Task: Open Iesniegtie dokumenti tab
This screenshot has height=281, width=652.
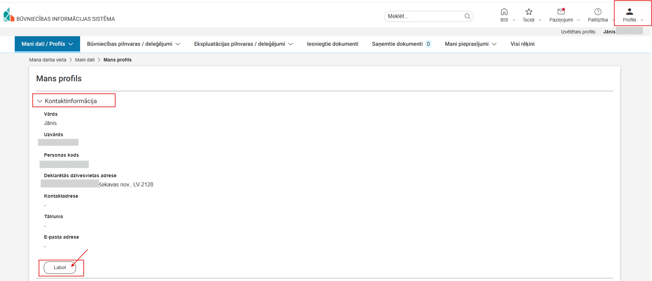Action: click(x=332, y=44)
